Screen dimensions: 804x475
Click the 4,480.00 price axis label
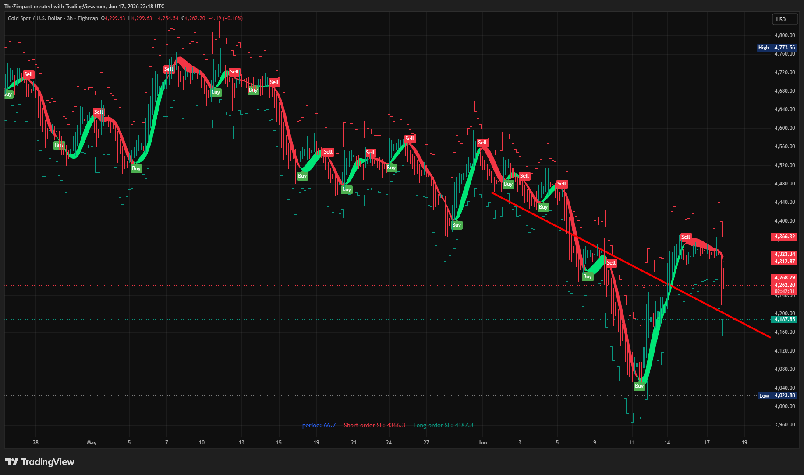(785, 184)
